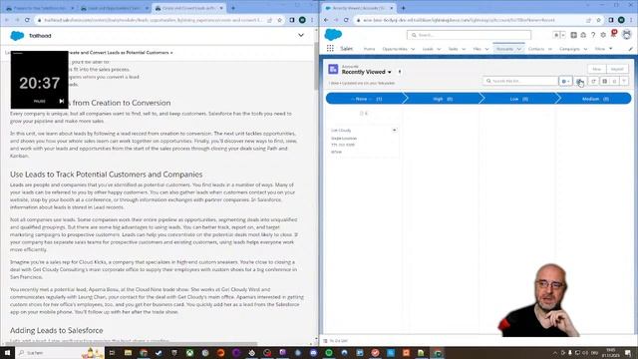Screen dimensions: 638x359
Task: Open the Home tab in Salesforce
Action: [369, 49]
